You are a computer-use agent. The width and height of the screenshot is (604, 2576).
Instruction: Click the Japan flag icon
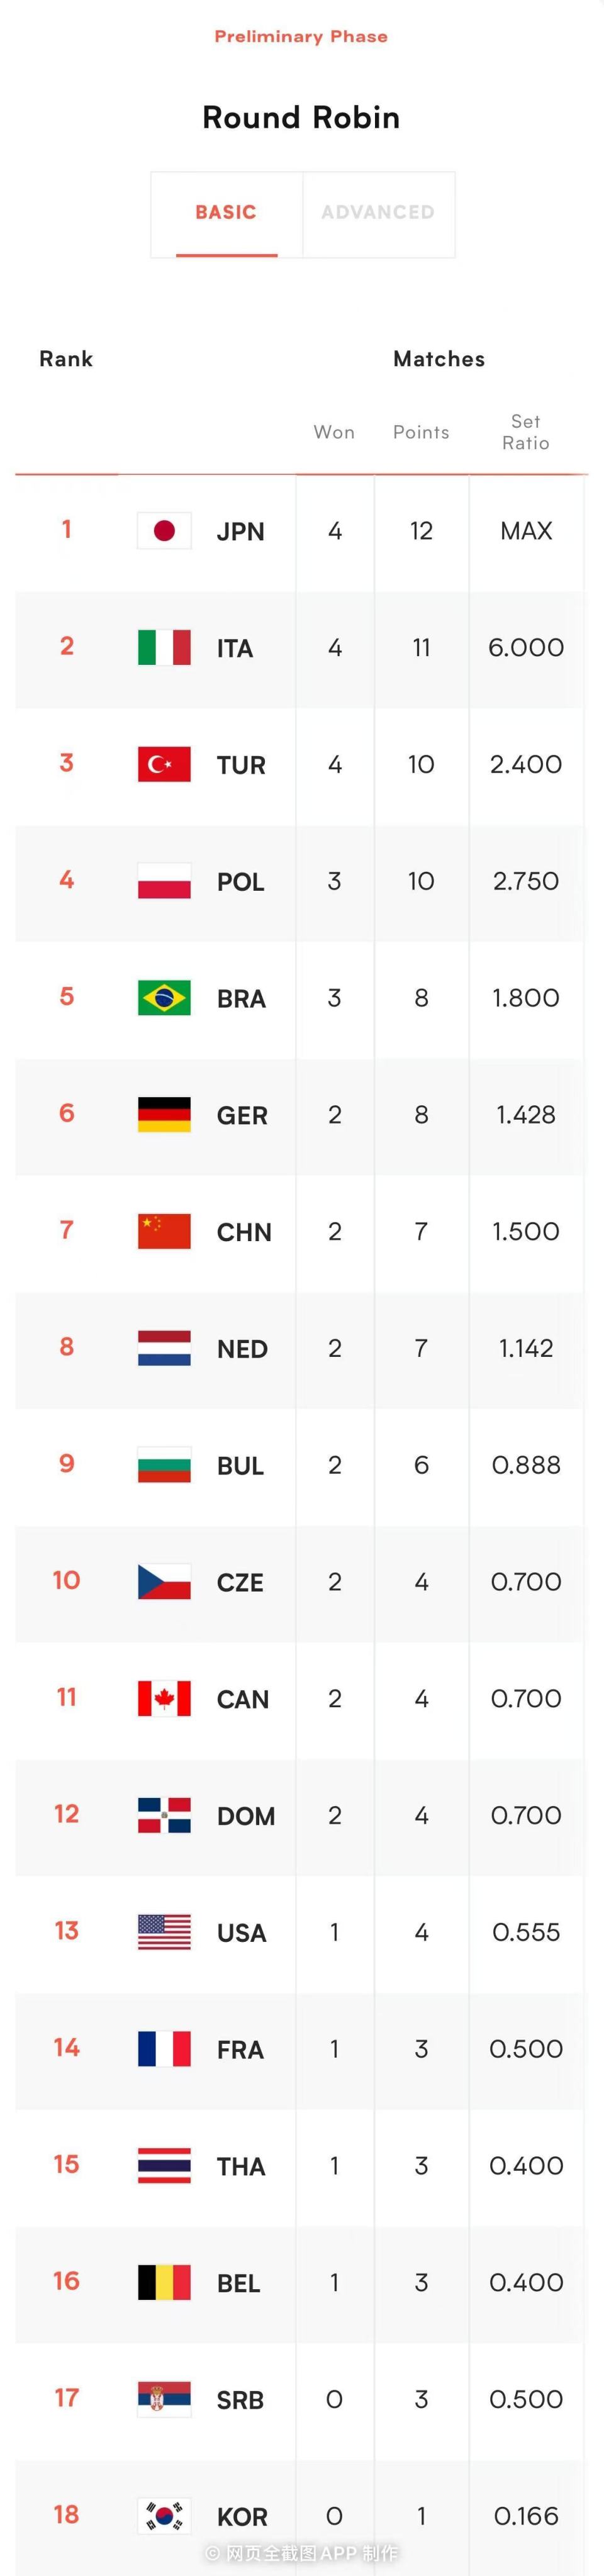click(164, 531)
